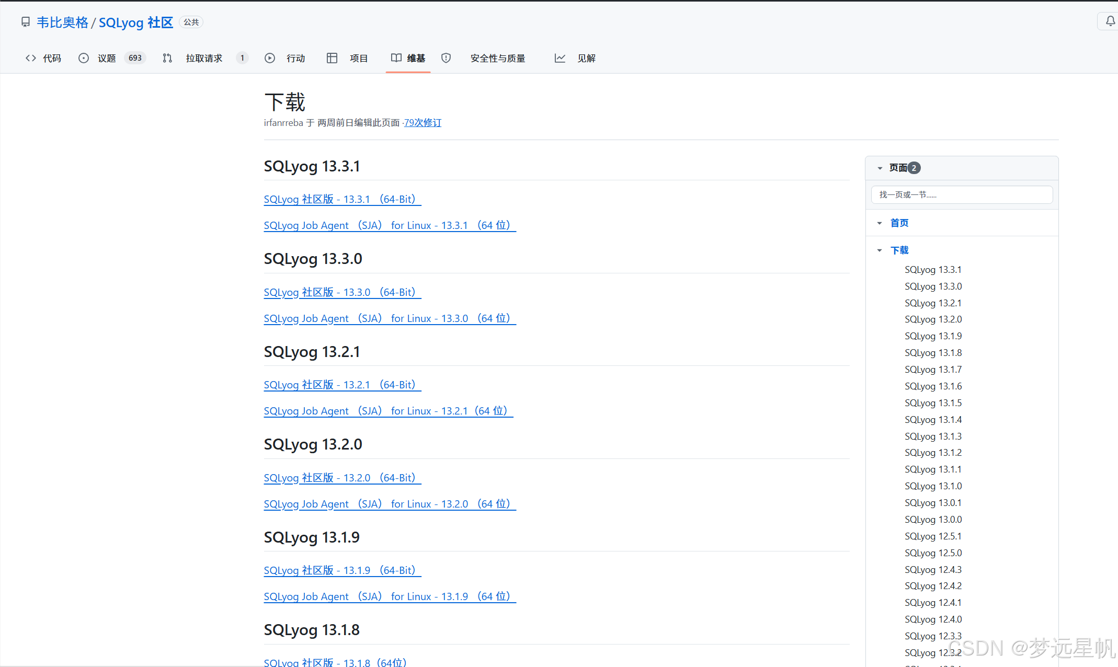The image size is (1118, 667).
Task: Jump to SQLyog 13.1.7 in sidebar
Action: tap(933, 370)
